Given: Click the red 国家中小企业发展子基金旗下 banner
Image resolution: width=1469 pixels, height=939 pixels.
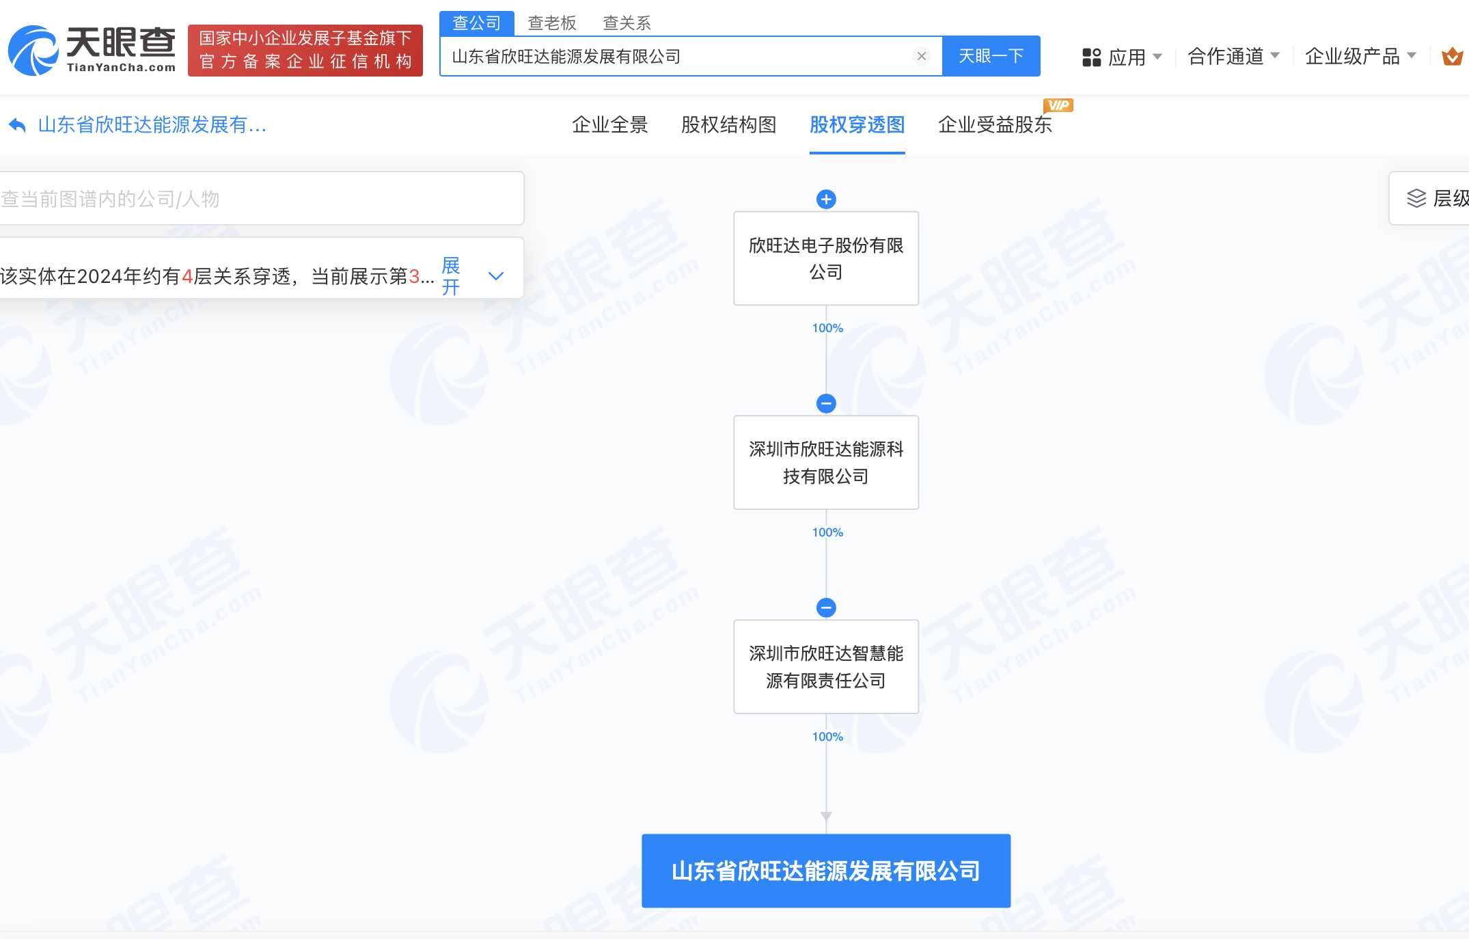Looking at the screenshot, I should click(x=305, y=50).
